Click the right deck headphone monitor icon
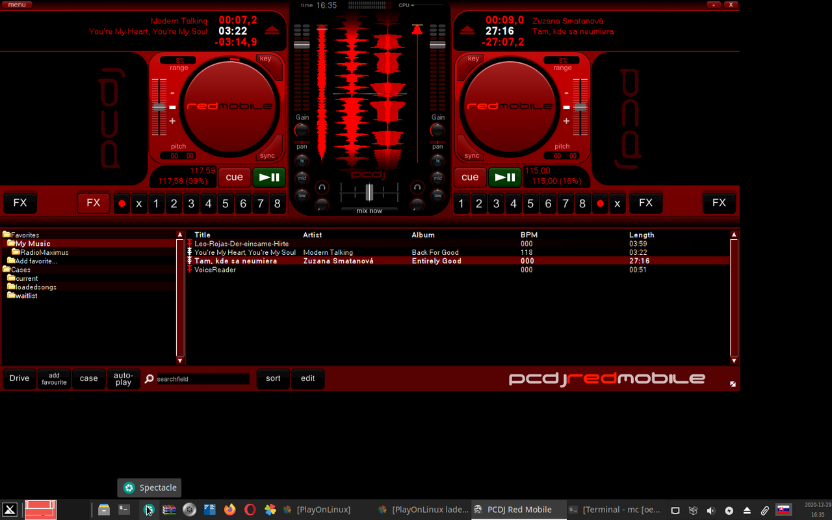This screenshot has height=520, width=832. (x=417, y=188)
